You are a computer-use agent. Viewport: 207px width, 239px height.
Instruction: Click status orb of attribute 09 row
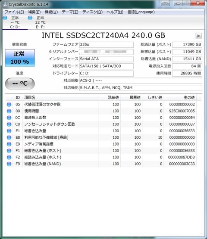[9, 111]
